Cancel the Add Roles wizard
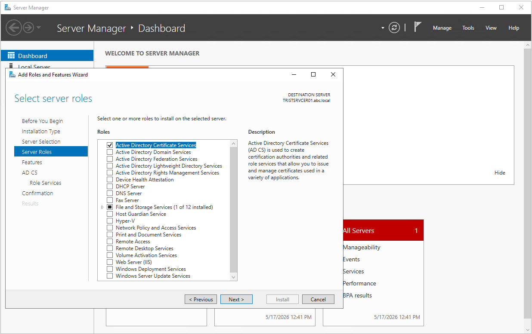Image resolution: width=532 pixels, height=334 pixels. click(318, 299)
